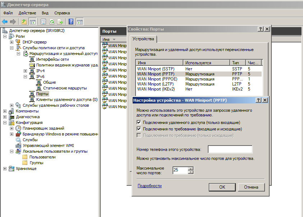Increase maximum port count with up arrow
The image size is (303, 217).
tap(190, 168)
